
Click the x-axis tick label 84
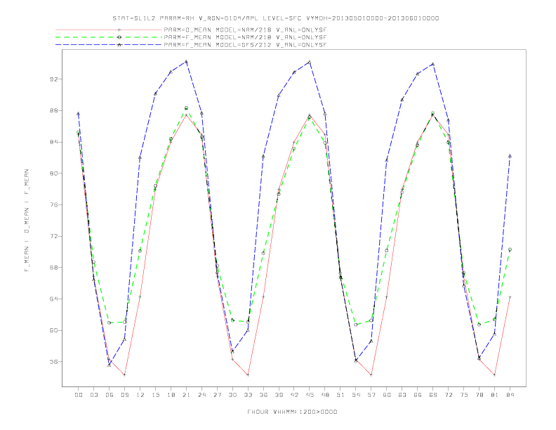pos(510,395)
